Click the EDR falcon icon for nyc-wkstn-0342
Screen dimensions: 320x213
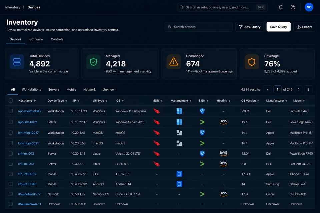click(x=157, y=111)
